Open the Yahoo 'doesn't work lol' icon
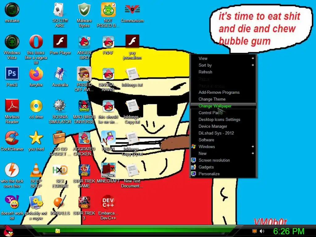The width and height of the screenshot is (316, 237). coord(12,202)
